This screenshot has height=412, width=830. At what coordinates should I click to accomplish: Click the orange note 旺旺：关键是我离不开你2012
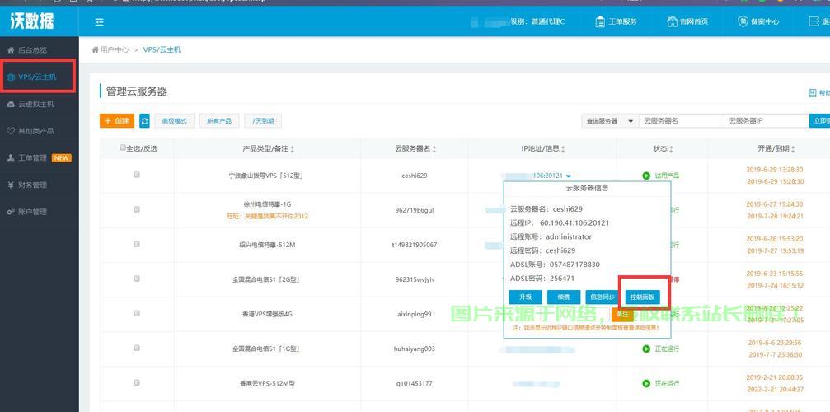(267, 217)
